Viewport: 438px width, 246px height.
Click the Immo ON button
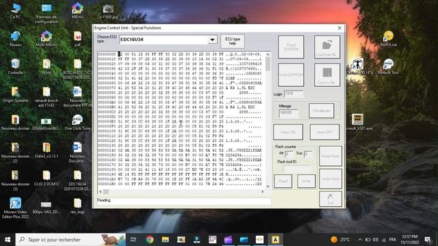tap(288, 132)
